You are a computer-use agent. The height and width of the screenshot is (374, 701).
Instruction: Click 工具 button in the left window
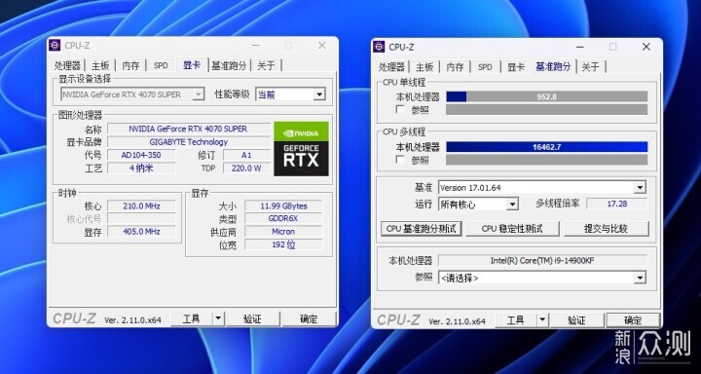[x=192, y=318]
